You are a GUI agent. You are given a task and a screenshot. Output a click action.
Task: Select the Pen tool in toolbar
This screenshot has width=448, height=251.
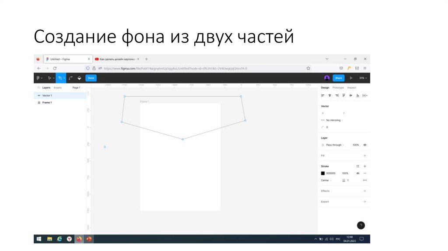point(60,78)
